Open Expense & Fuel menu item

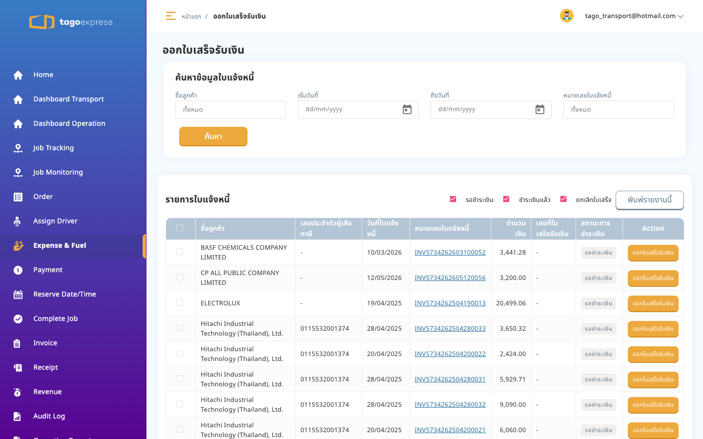pyautogui.click(x=73, y=245)
